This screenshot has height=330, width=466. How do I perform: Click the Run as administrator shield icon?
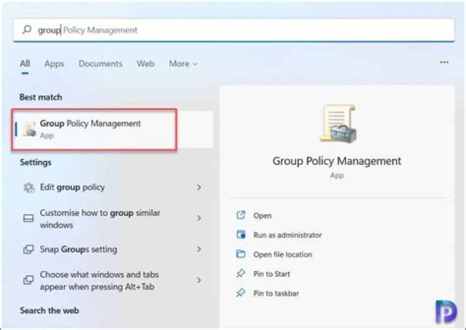click(241, 235)
